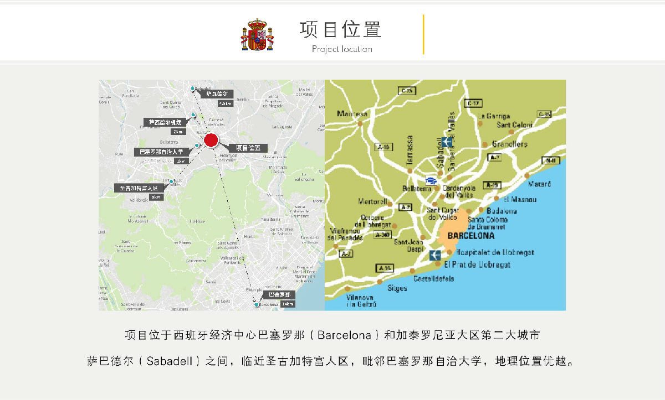Click the N-II road sign
This screenshot has height=400, width=665.
pos(551,160)
